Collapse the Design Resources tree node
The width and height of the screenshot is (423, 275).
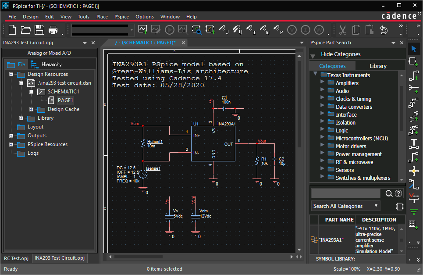pyautogui.click(x=11, y=74)
